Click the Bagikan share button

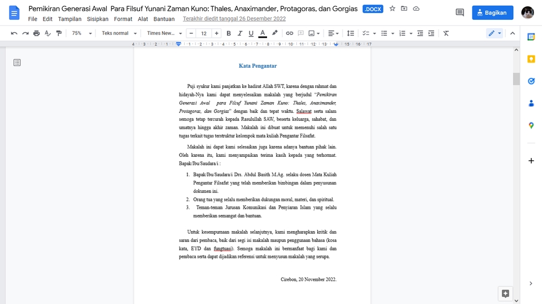pos(492,13)
